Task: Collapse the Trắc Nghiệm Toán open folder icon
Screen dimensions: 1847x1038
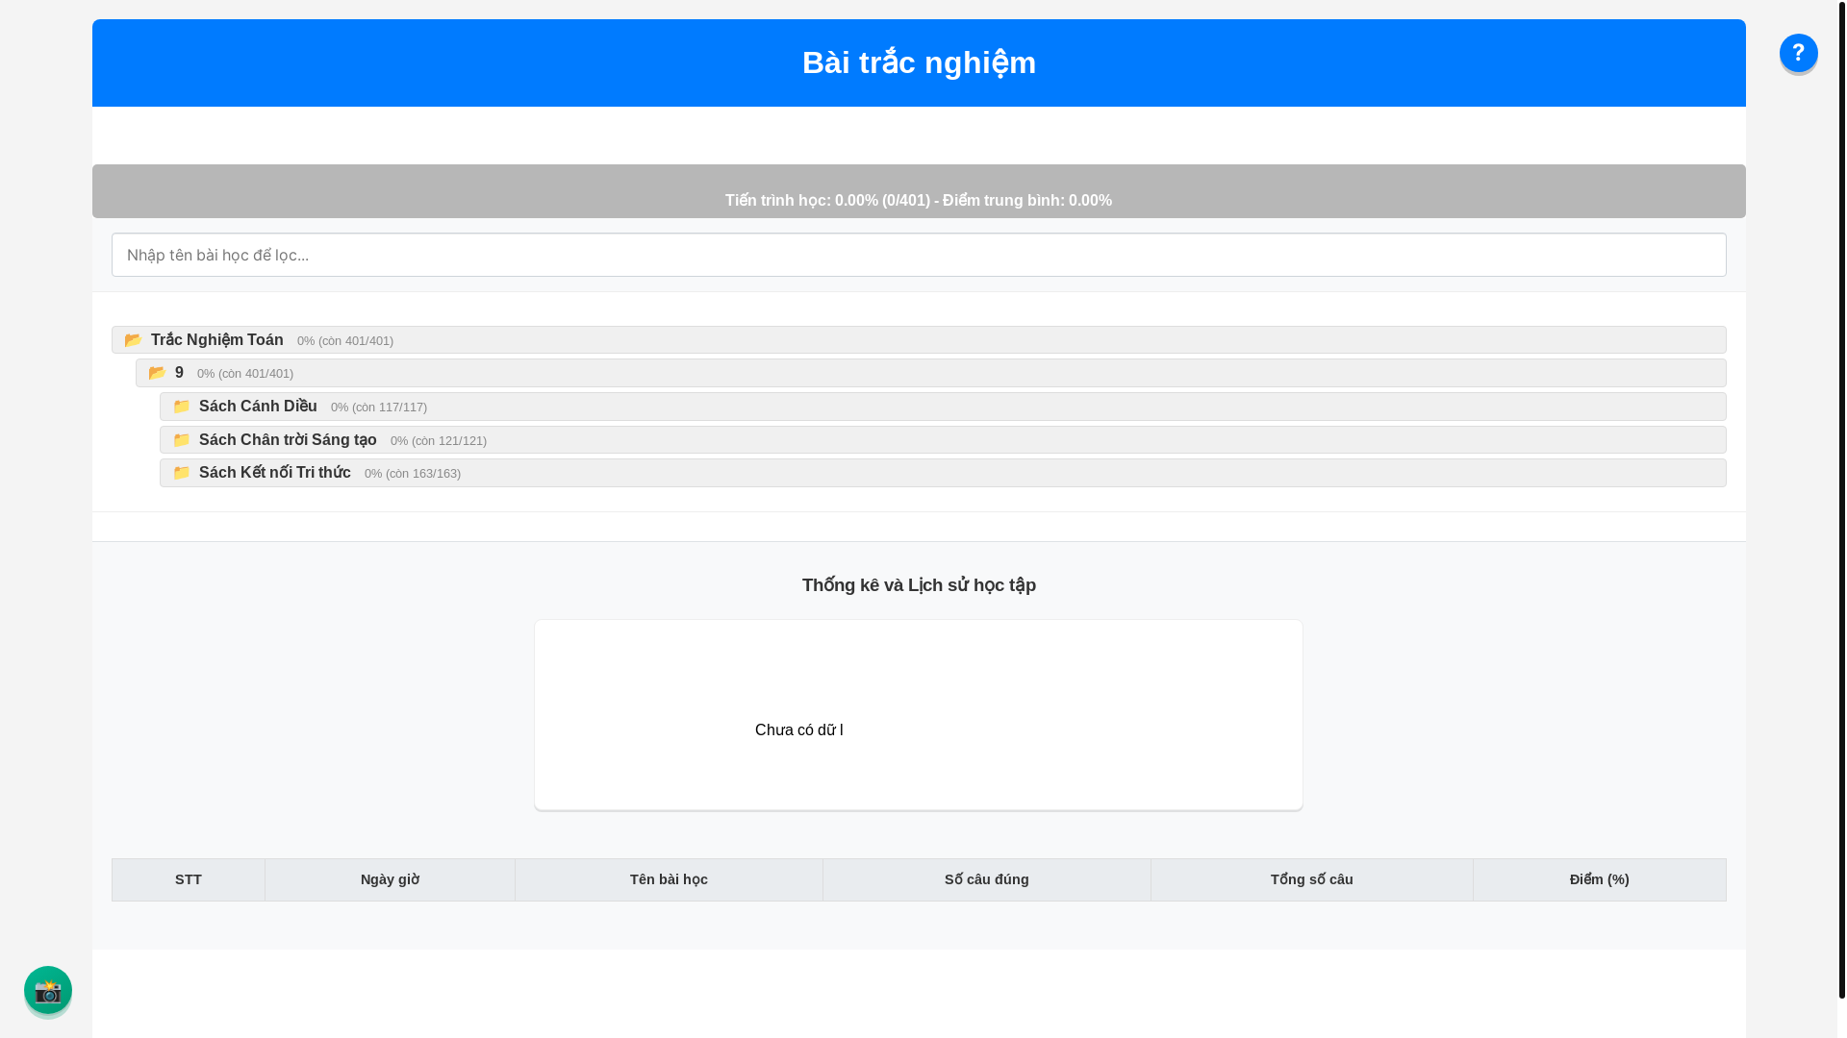Action: click(x=133, y=340)
